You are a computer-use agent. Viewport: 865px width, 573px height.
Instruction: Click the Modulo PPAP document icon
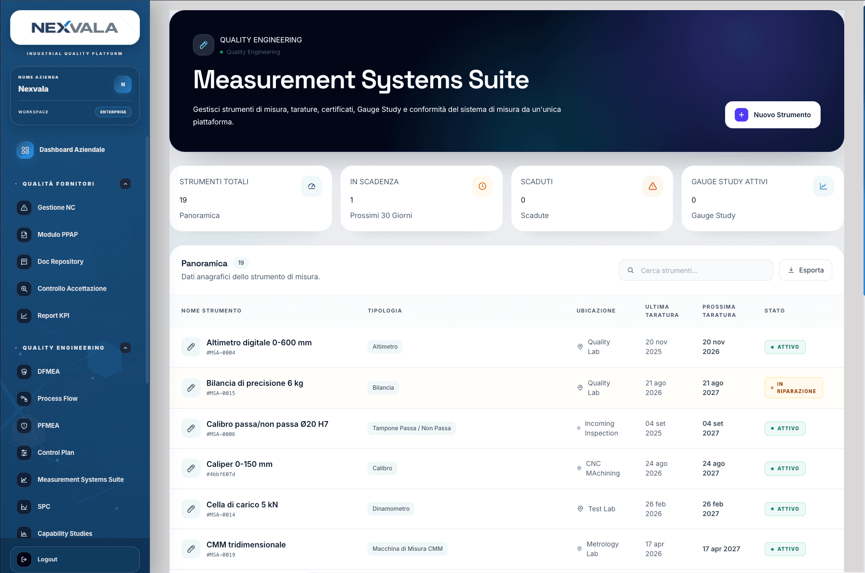point(24,235)
